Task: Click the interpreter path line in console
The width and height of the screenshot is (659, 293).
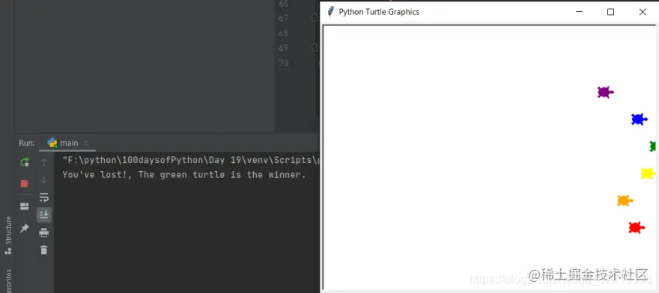Action: click(x=191, y=160)
